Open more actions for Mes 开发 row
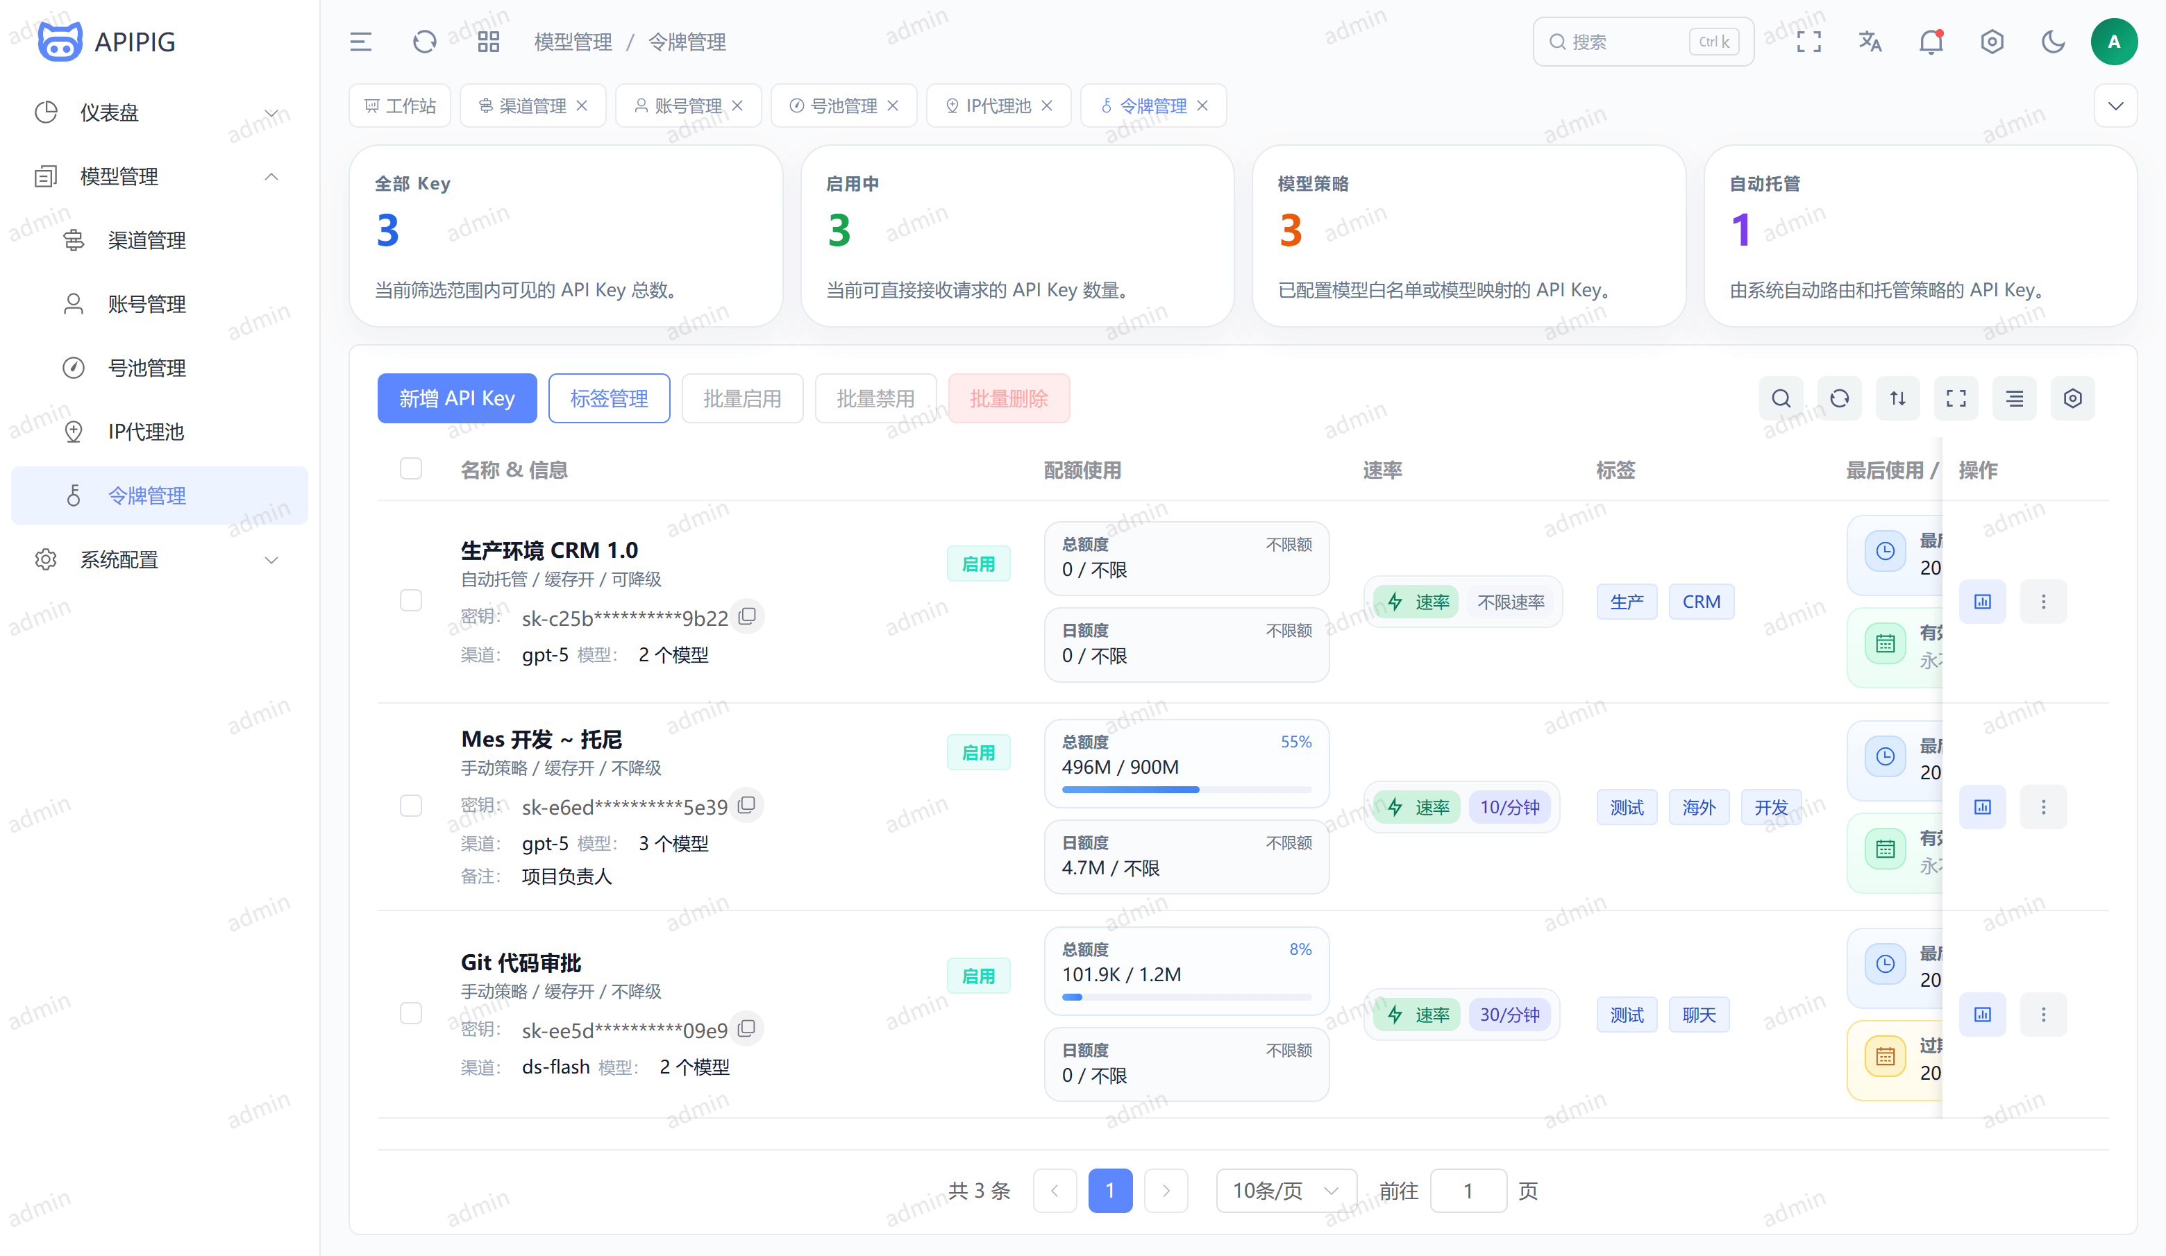This screenshot has height=1256, width=2166. click(x=2044, y=807)
